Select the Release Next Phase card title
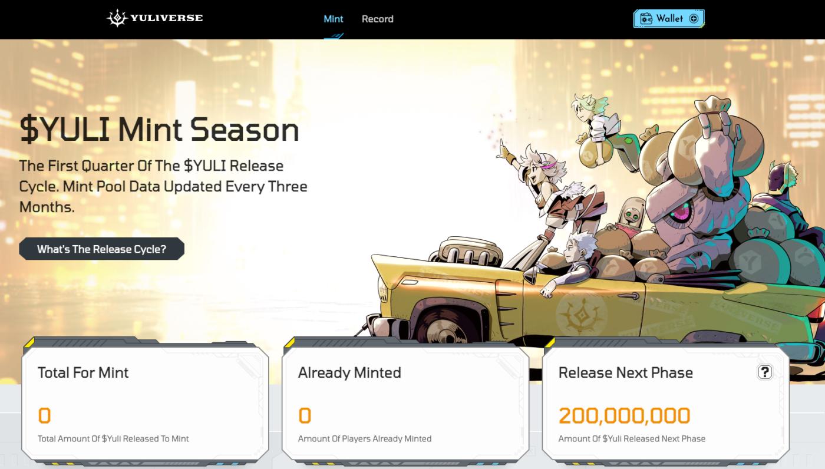 [625, 372]
